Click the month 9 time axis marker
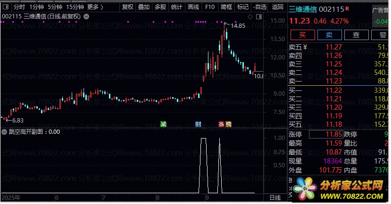391x204 pixels. 207,198
